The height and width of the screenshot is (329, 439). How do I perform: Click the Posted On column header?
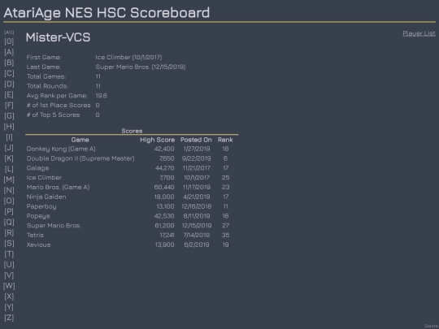tap(196, 140)
